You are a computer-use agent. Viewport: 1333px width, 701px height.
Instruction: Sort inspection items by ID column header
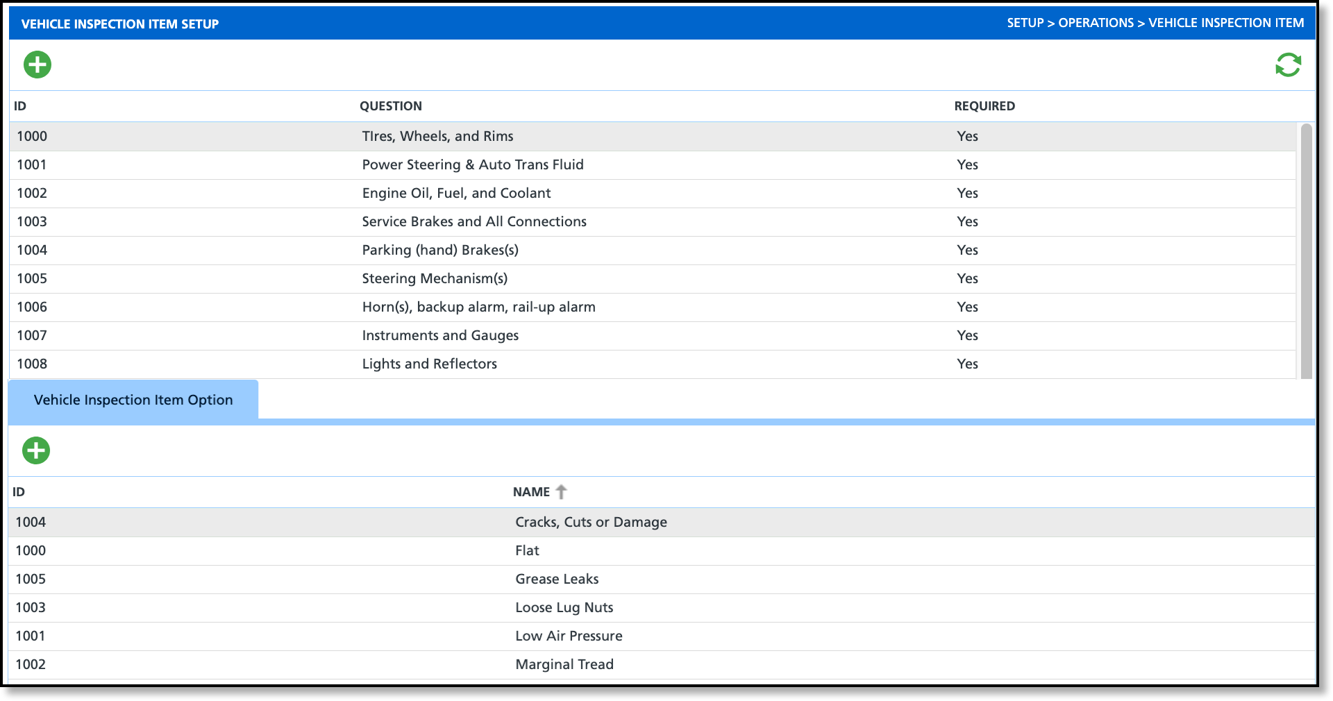20,106
